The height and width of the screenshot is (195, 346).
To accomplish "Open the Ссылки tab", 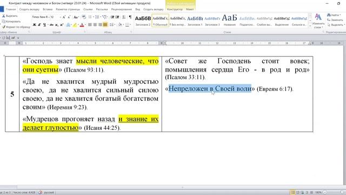I will (x=88, y=9).
